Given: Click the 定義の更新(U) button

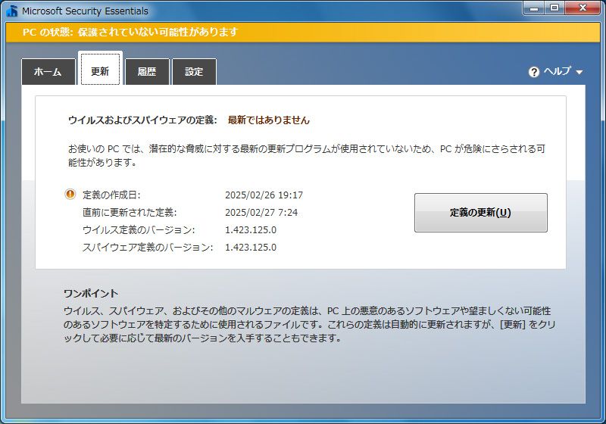Looking at the screenshot, I should (481, 213).
